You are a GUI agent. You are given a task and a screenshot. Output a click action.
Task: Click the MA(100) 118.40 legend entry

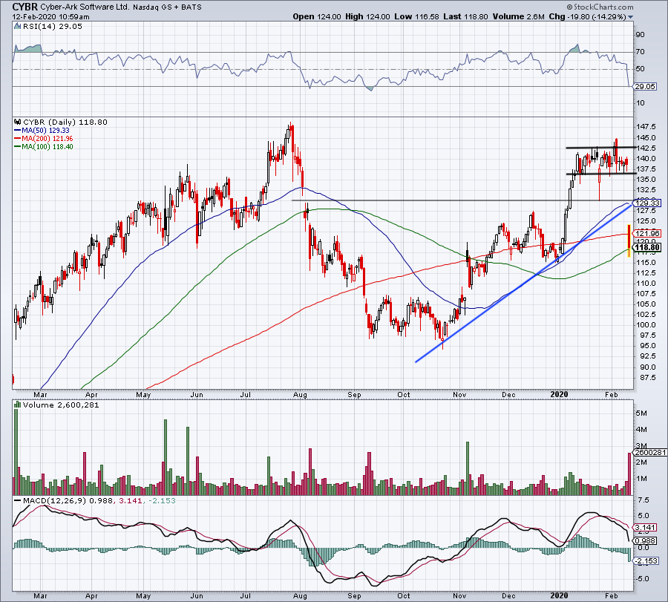pos(48,146)
